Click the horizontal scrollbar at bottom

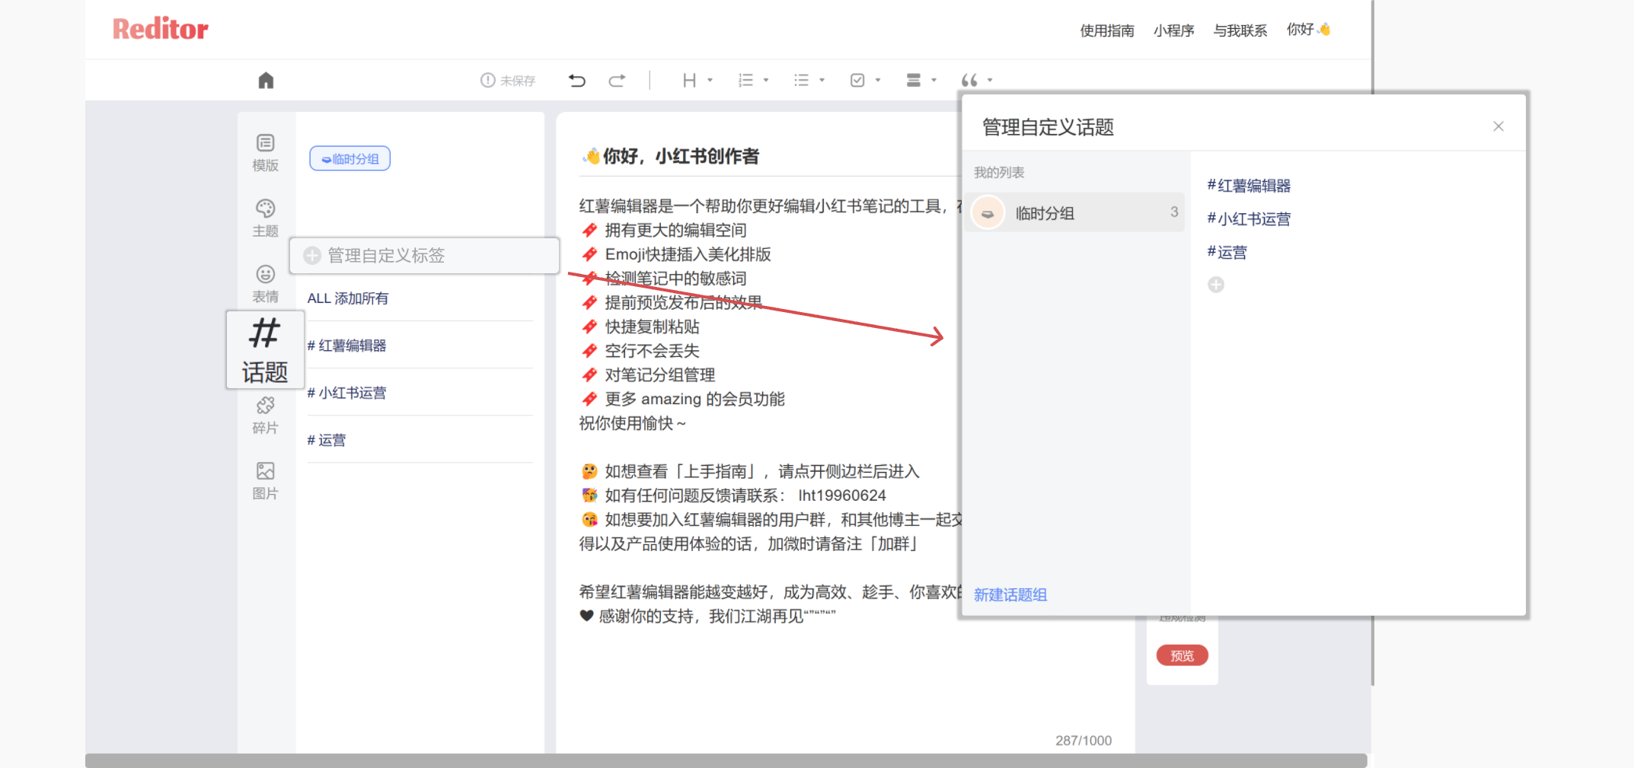(726, 760)
